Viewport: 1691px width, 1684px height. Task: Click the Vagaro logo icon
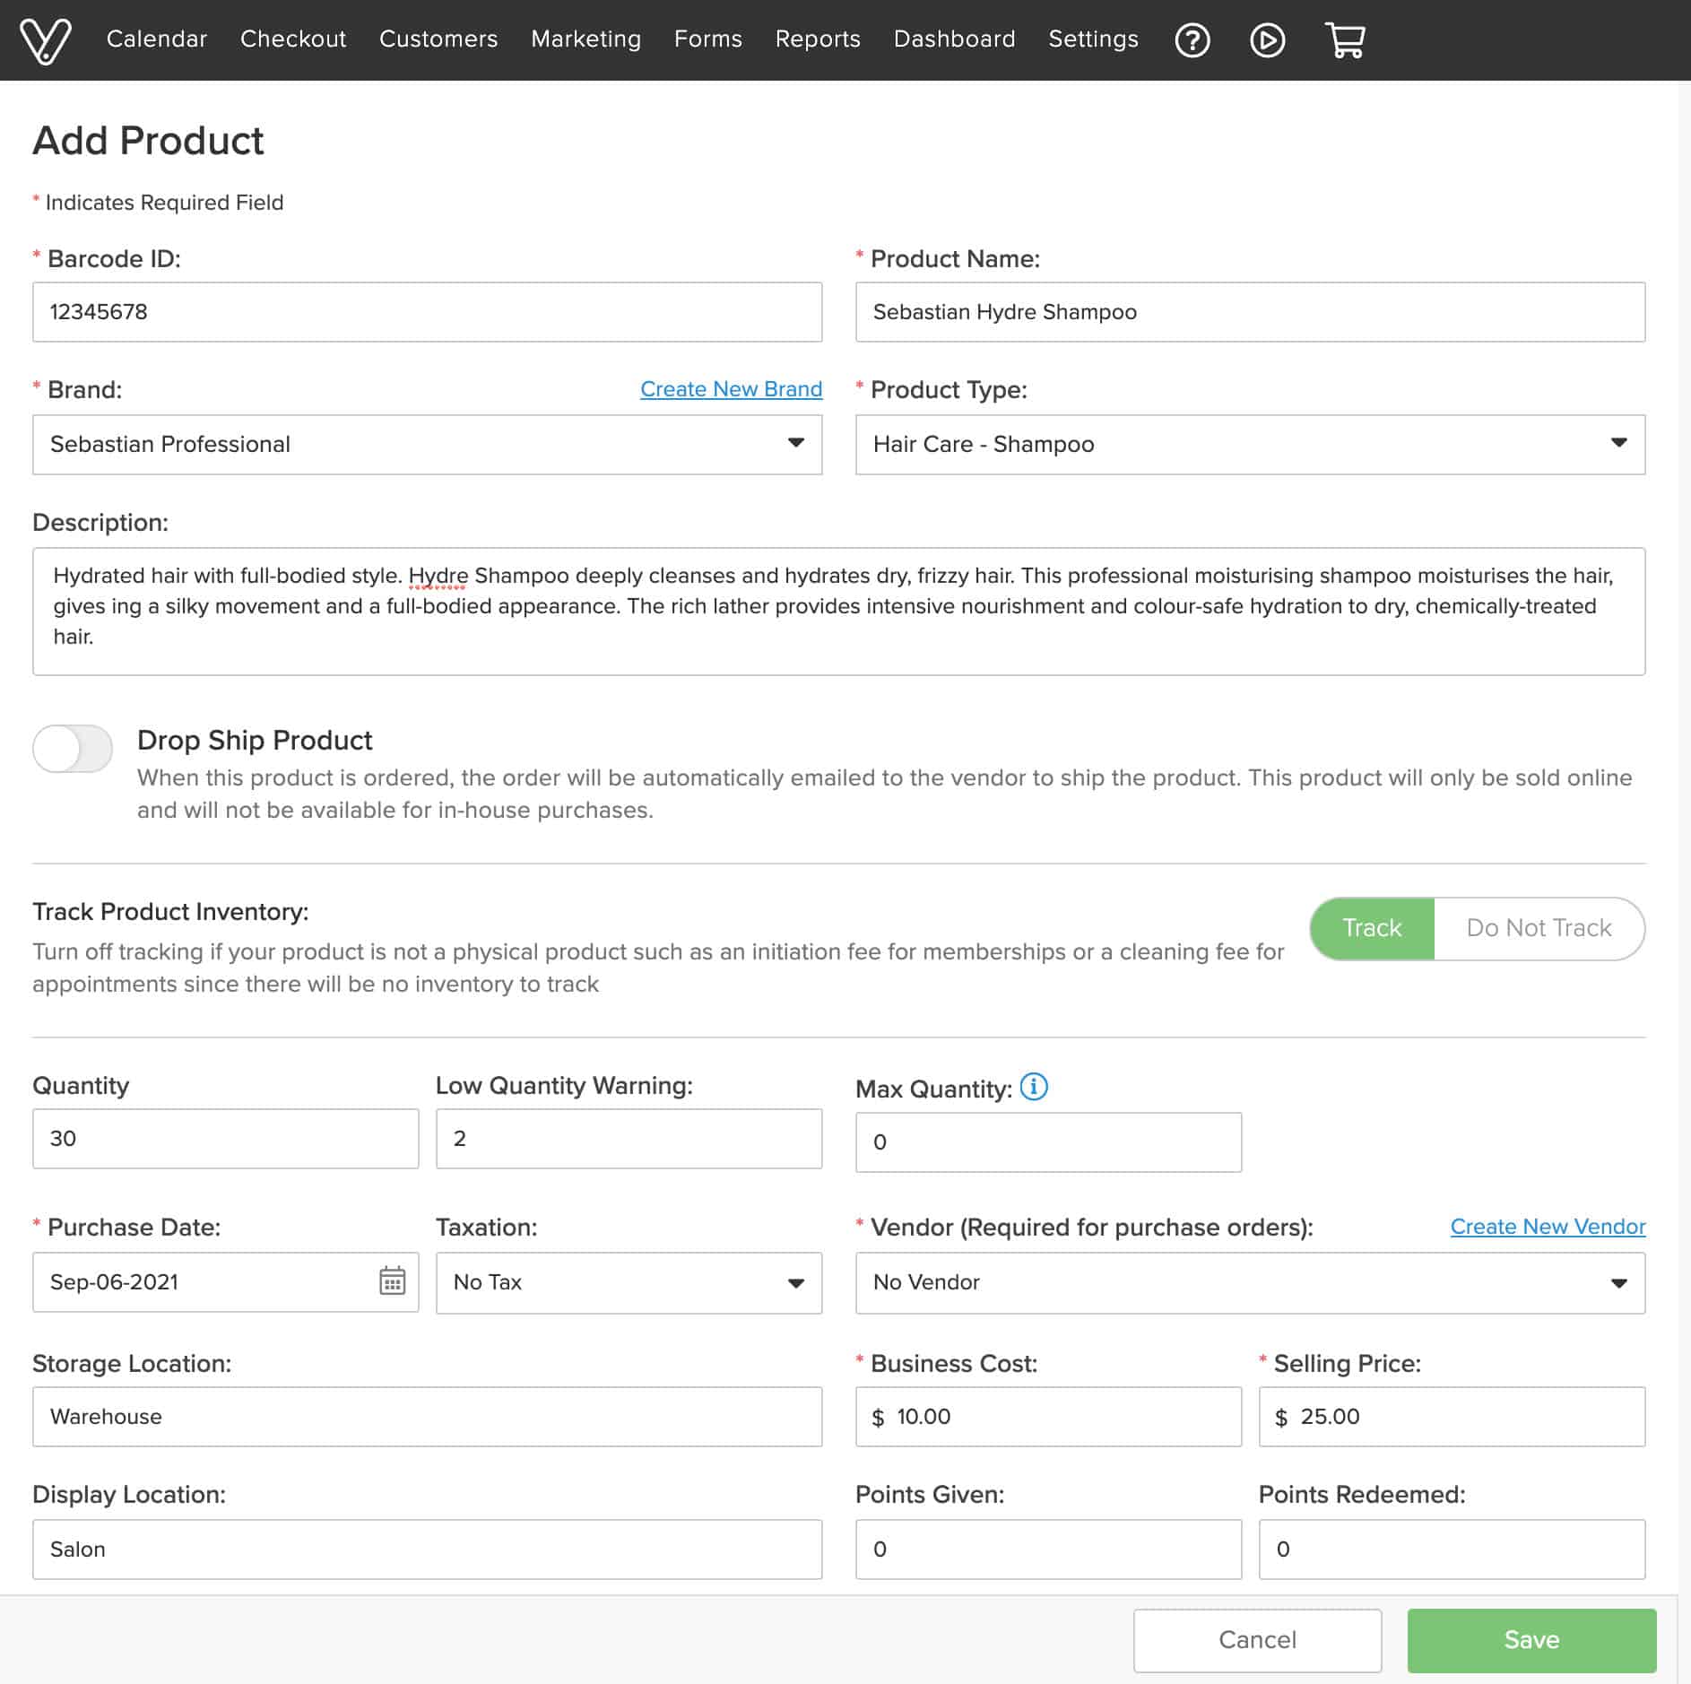click(45, 40)
